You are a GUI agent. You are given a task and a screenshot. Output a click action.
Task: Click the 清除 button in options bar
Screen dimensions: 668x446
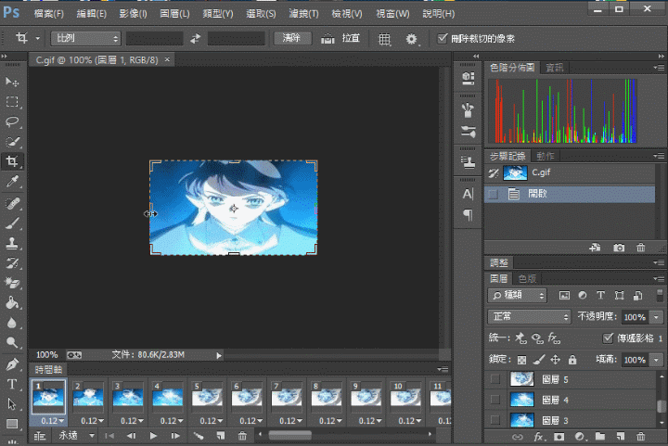tap(292, 39)
